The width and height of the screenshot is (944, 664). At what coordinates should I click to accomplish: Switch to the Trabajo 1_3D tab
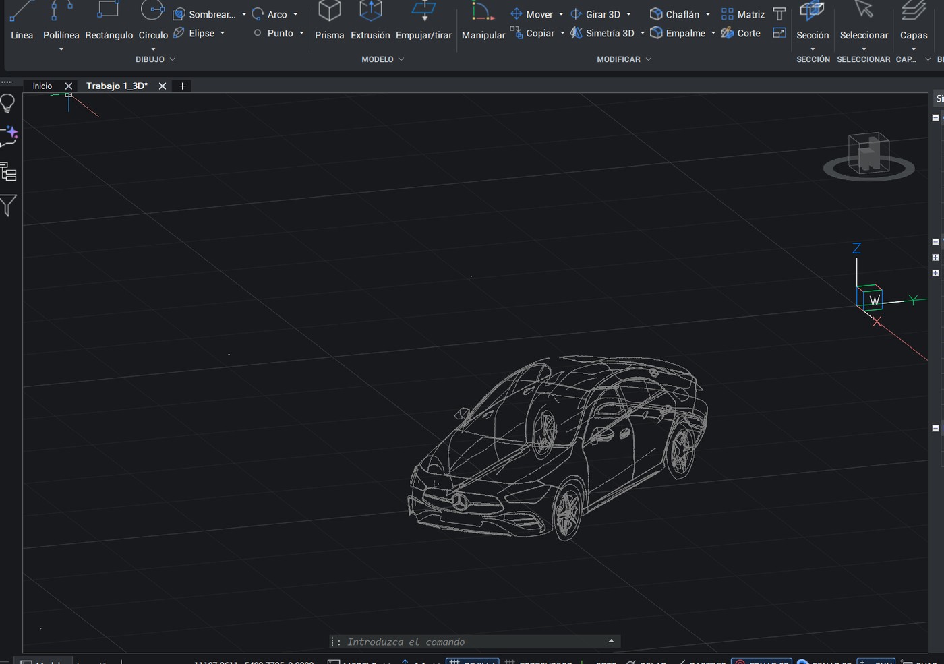tap(117, 86)
